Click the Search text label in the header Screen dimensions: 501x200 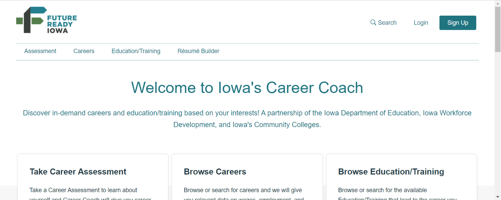[x=387, y=23]
